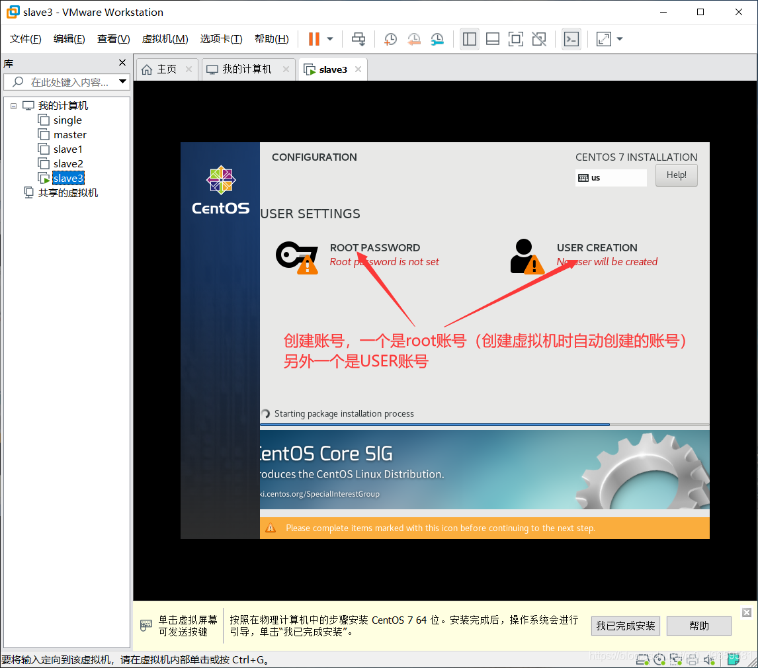Select 我的计算机 in the library tree
This screenshot has height=668, width=758.
[x=63, y=106]
